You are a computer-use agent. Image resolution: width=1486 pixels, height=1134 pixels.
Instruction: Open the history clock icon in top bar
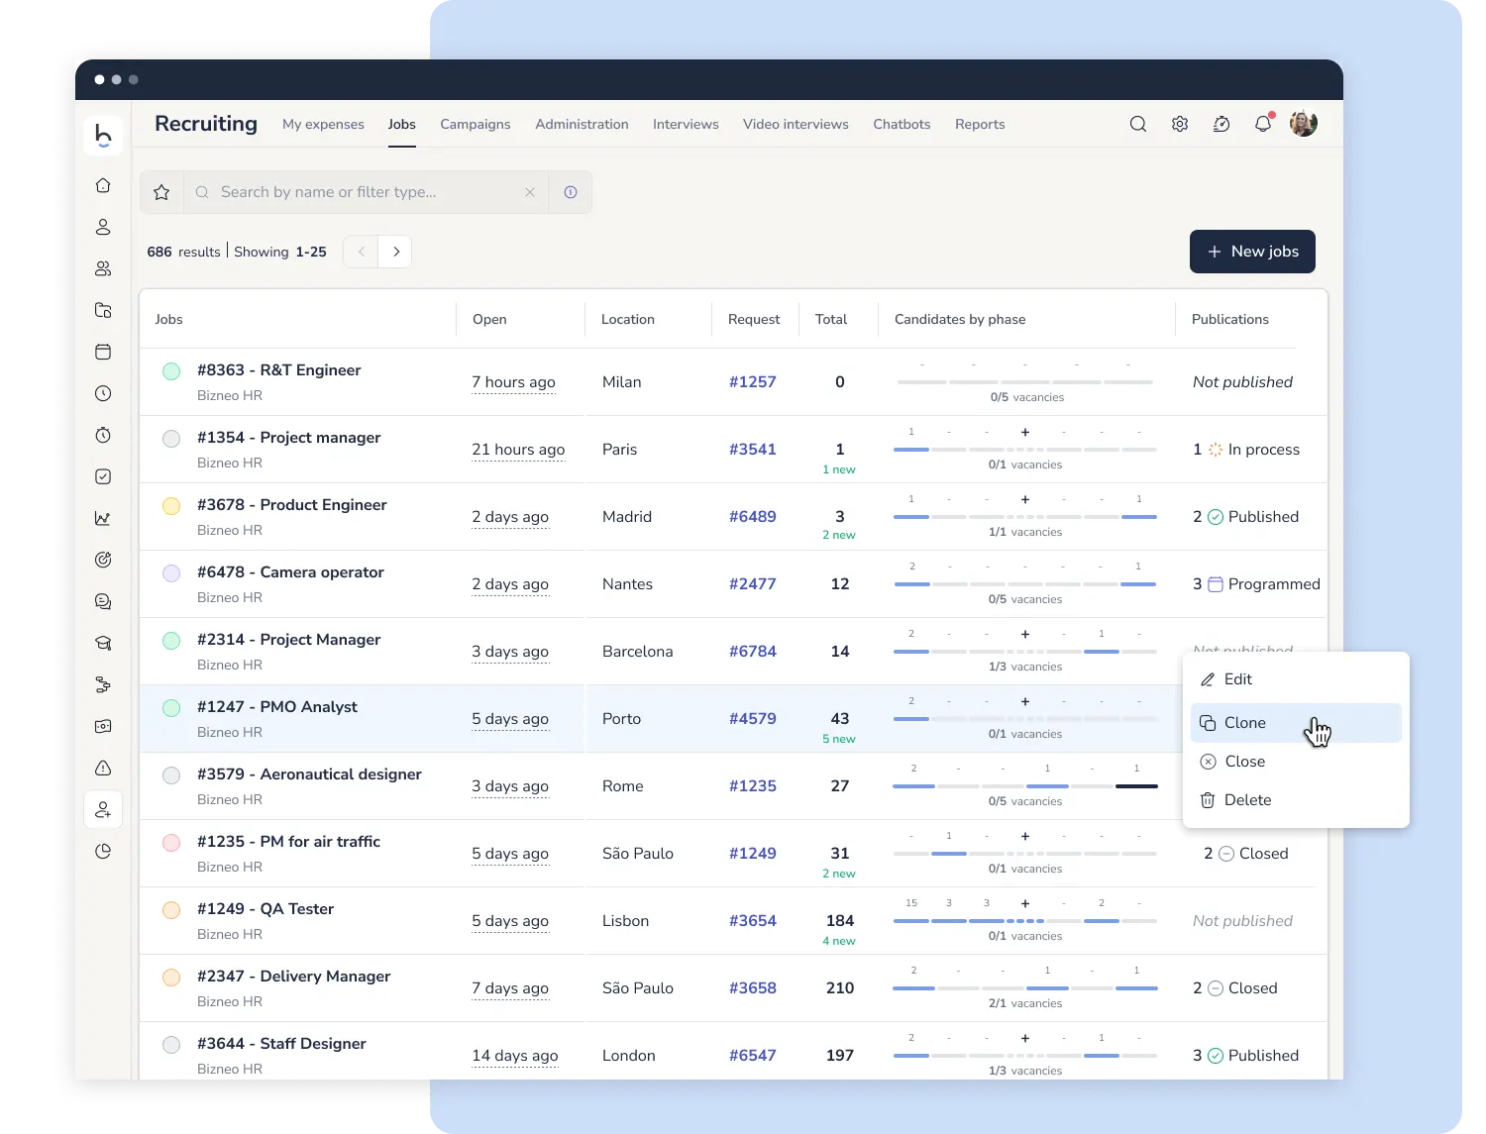pos(1221,124)
